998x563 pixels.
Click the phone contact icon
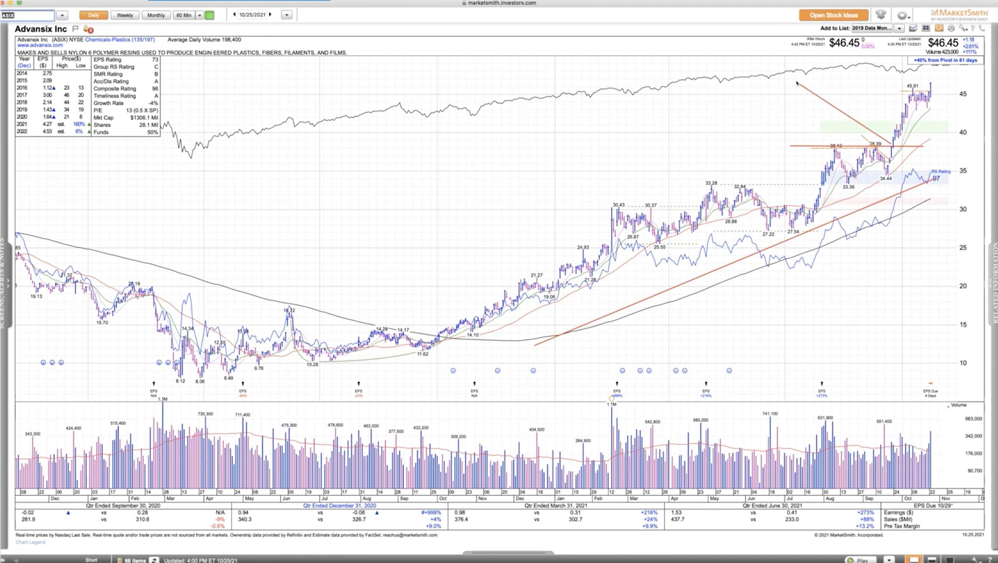pos(982,28)
